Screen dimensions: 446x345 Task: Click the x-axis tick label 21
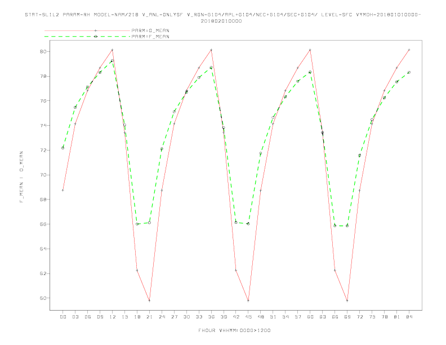click(149, 317)
